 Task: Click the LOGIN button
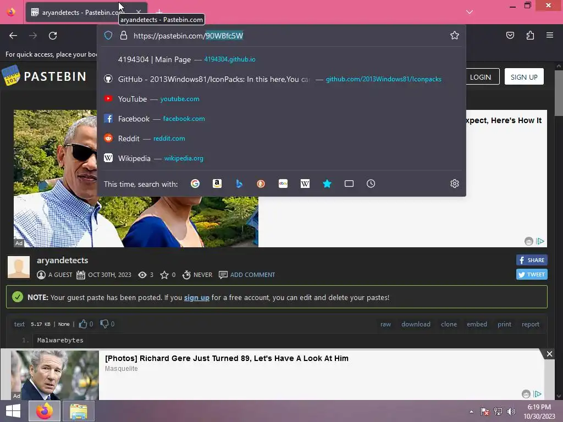(x=481, y=77)
